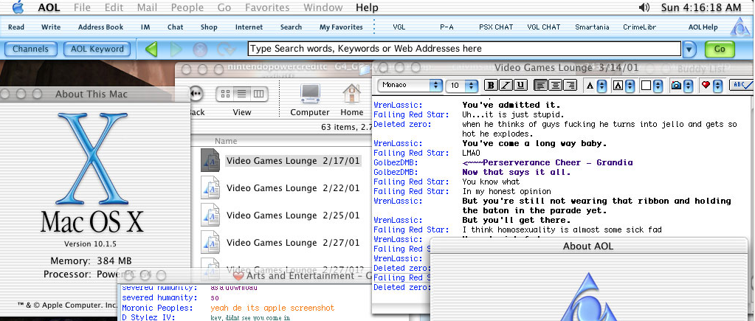Image resolution: width=755 pixels, height=321 pixels.
Task: Select file name Video Games Lounge 2/27/01
Action: point(293,243)
